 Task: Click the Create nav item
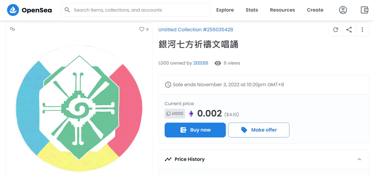pyautogui.click(x=315, y=10)
